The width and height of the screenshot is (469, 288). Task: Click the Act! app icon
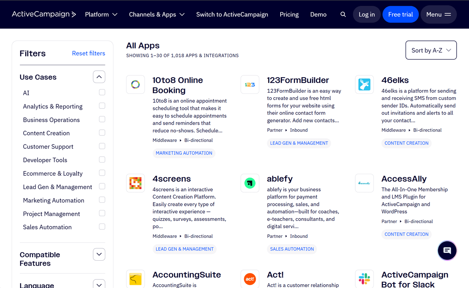pyautogui.click(x=250, y=279)
